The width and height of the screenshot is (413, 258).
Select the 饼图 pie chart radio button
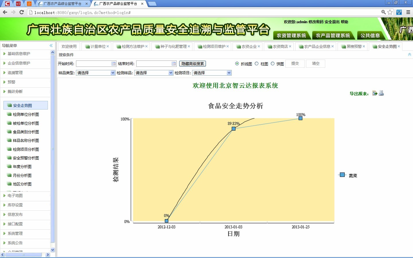click(x=272, y=64)
